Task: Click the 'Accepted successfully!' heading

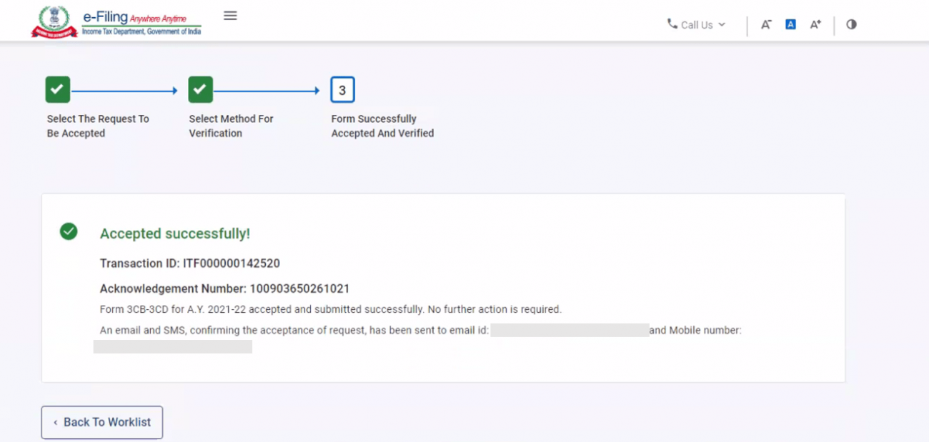Action: tap(175, 234)
